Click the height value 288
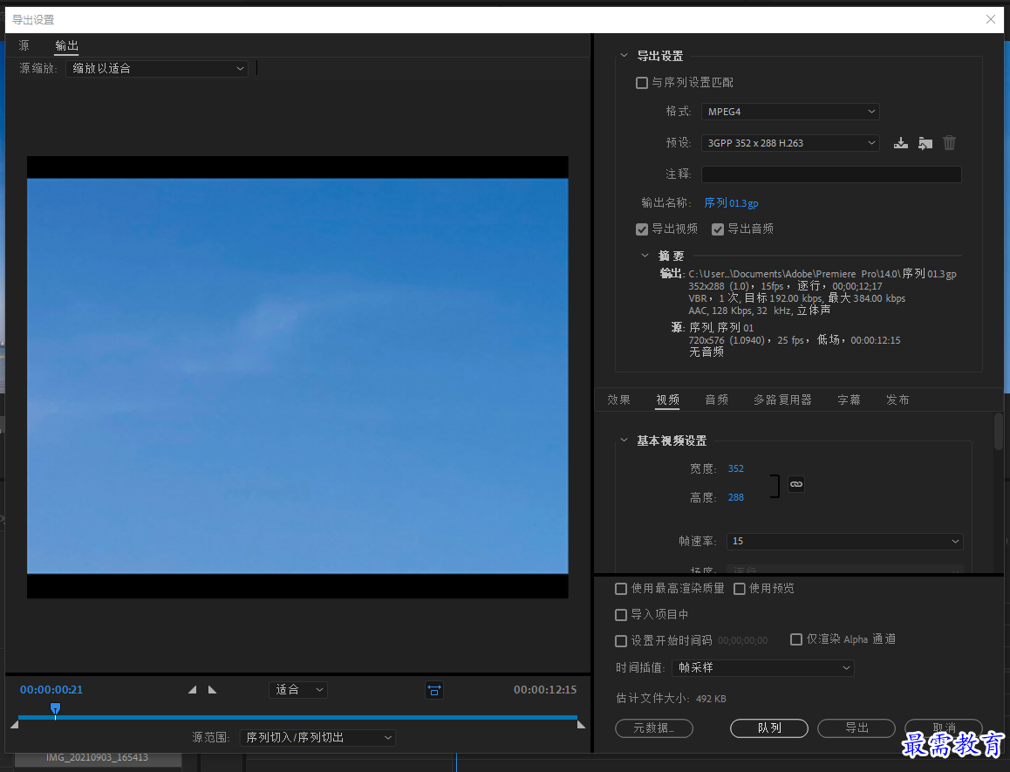This screenshot has height=772, width=1010. pos(735,497)
